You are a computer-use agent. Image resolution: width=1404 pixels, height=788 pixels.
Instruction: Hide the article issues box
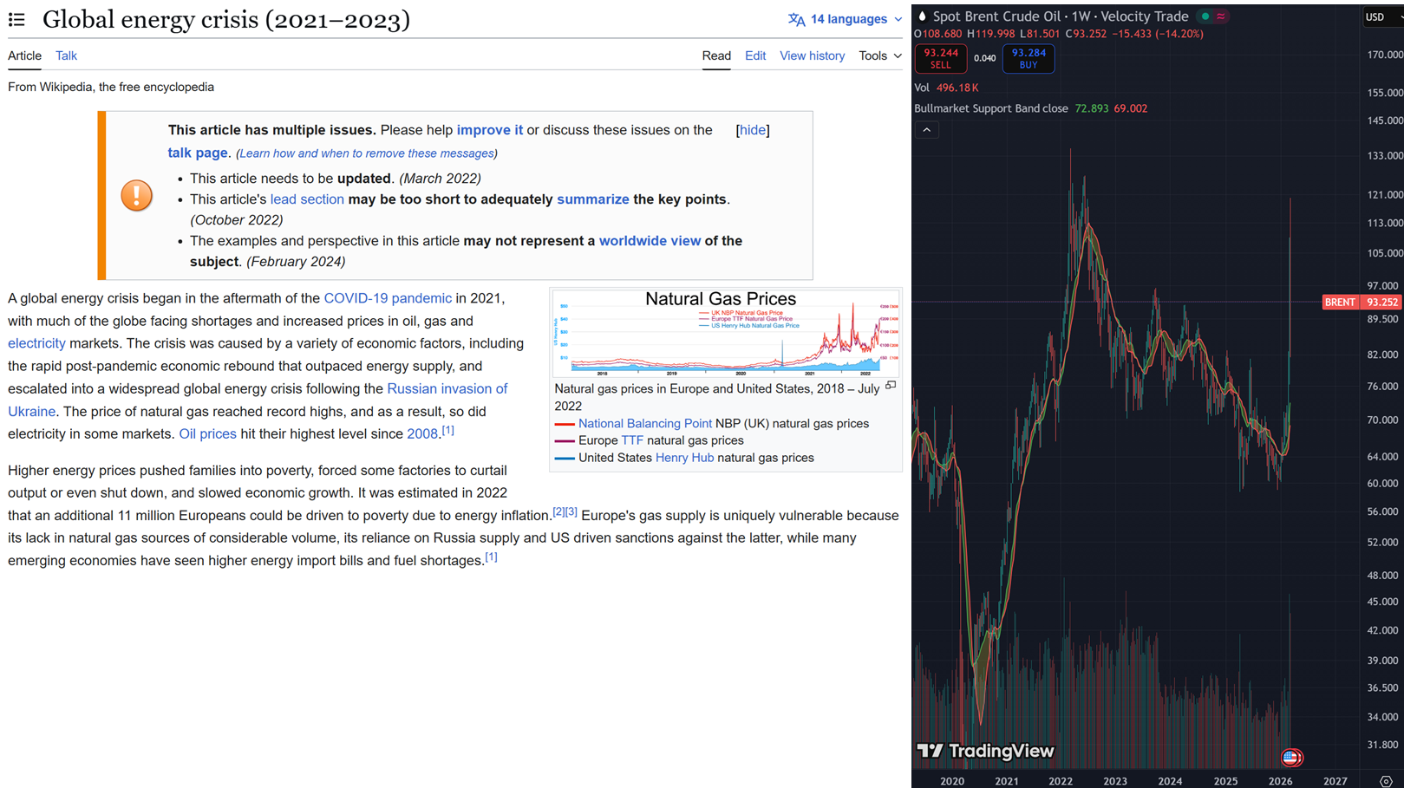(752, 130)
